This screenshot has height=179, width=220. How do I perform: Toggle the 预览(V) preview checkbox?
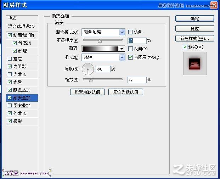tap(185, 47)
